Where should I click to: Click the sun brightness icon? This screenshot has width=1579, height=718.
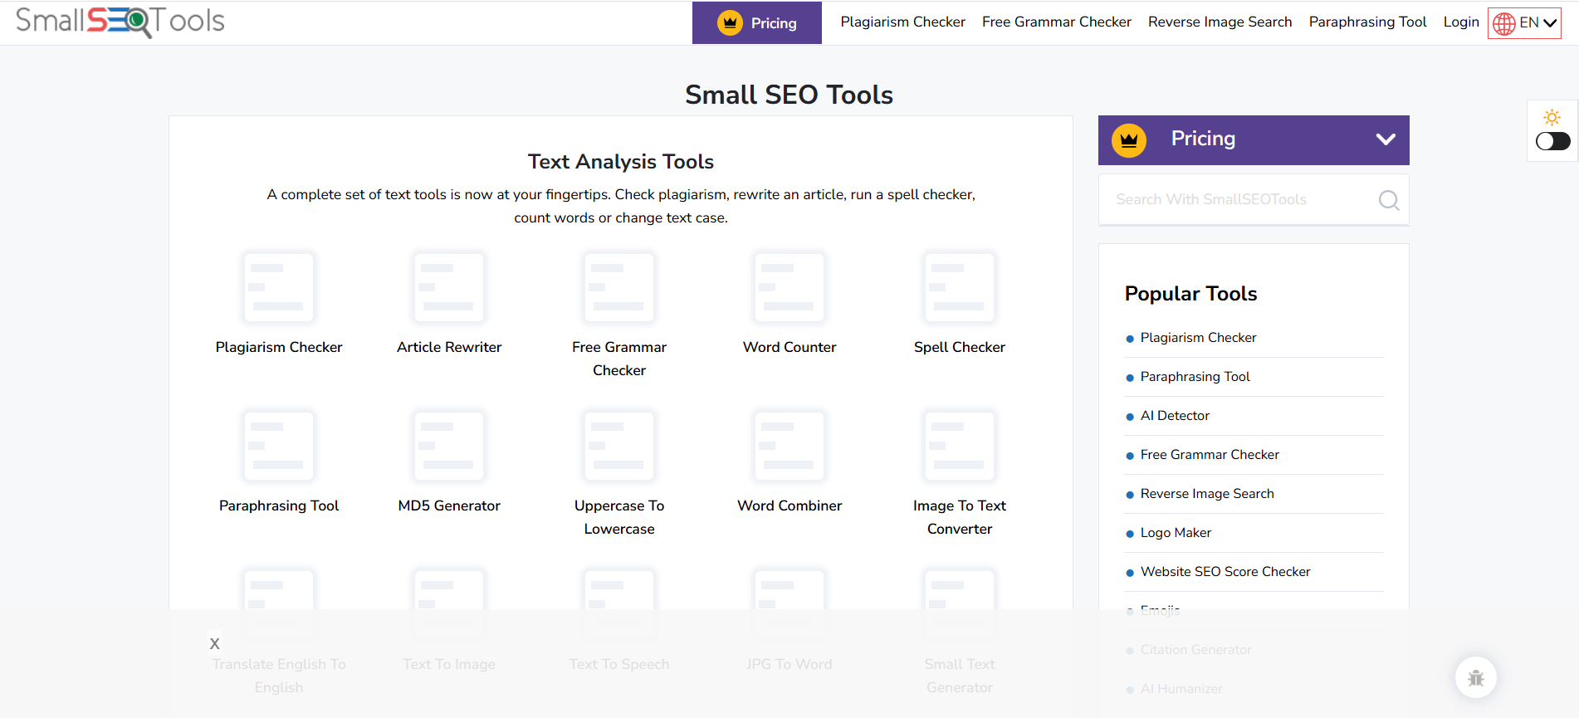[1552, 117]
